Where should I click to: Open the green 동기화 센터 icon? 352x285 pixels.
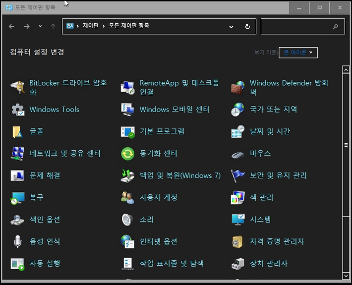pyautogui.click(x=128, y=154)
